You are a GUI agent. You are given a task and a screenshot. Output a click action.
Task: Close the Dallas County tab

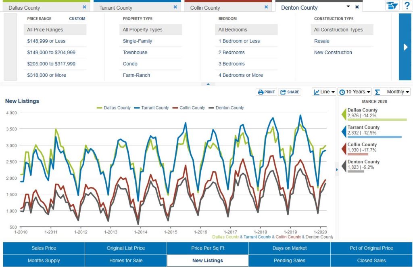point(84,7)
